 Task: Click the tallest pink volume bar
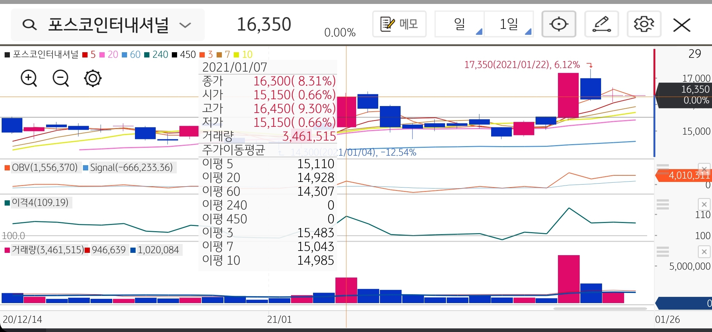569,279
